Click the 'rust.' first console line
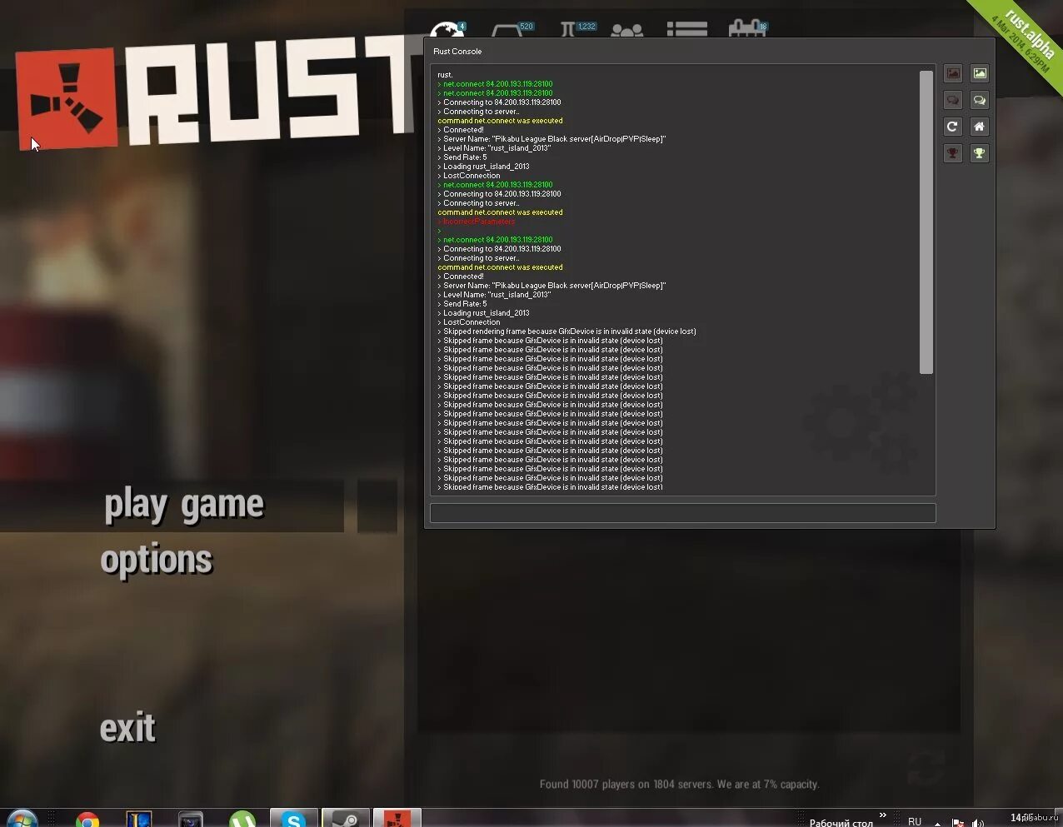Viewport: 1063px width, 827px height. click(446, 75)
